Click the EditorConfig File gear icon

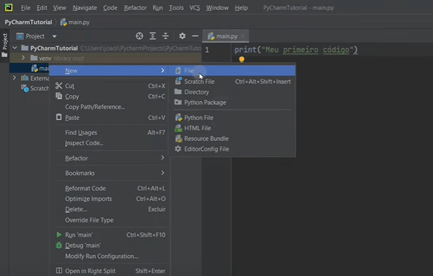coord(178,149)
